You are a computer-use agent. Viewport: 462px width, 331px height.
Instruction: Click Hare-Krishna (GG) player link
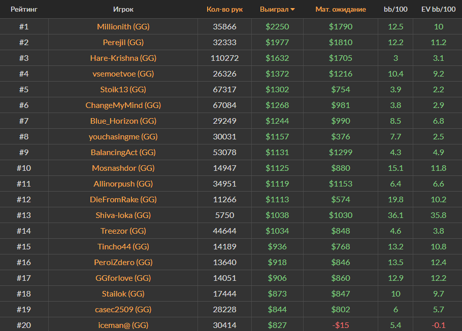(123, 58)
